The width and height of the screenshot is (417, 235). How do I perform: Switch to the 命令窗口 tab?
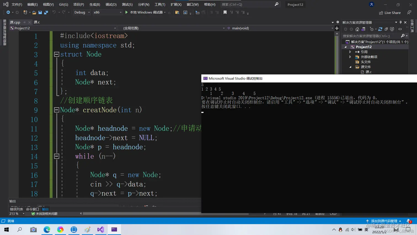point(33,209)
